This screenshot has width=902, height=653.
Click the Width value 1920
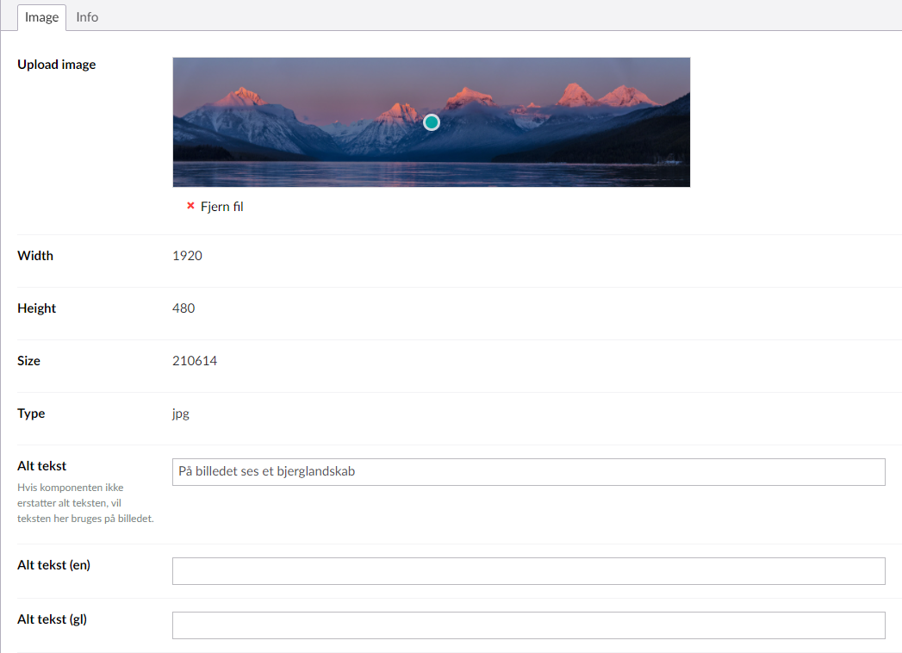pos(187,256)
